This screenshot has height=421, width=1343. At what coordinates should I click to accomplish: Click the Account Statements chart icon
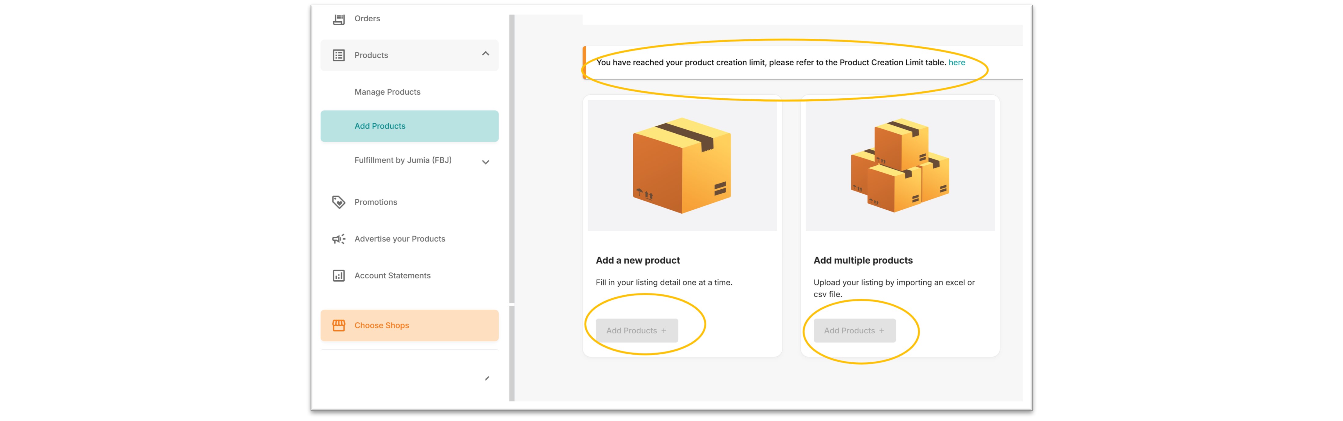coord(338,275)
